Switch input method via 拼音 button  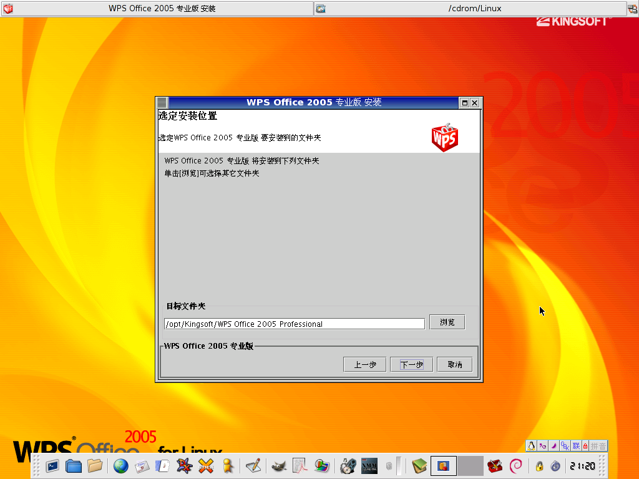[x=598, y=445]
